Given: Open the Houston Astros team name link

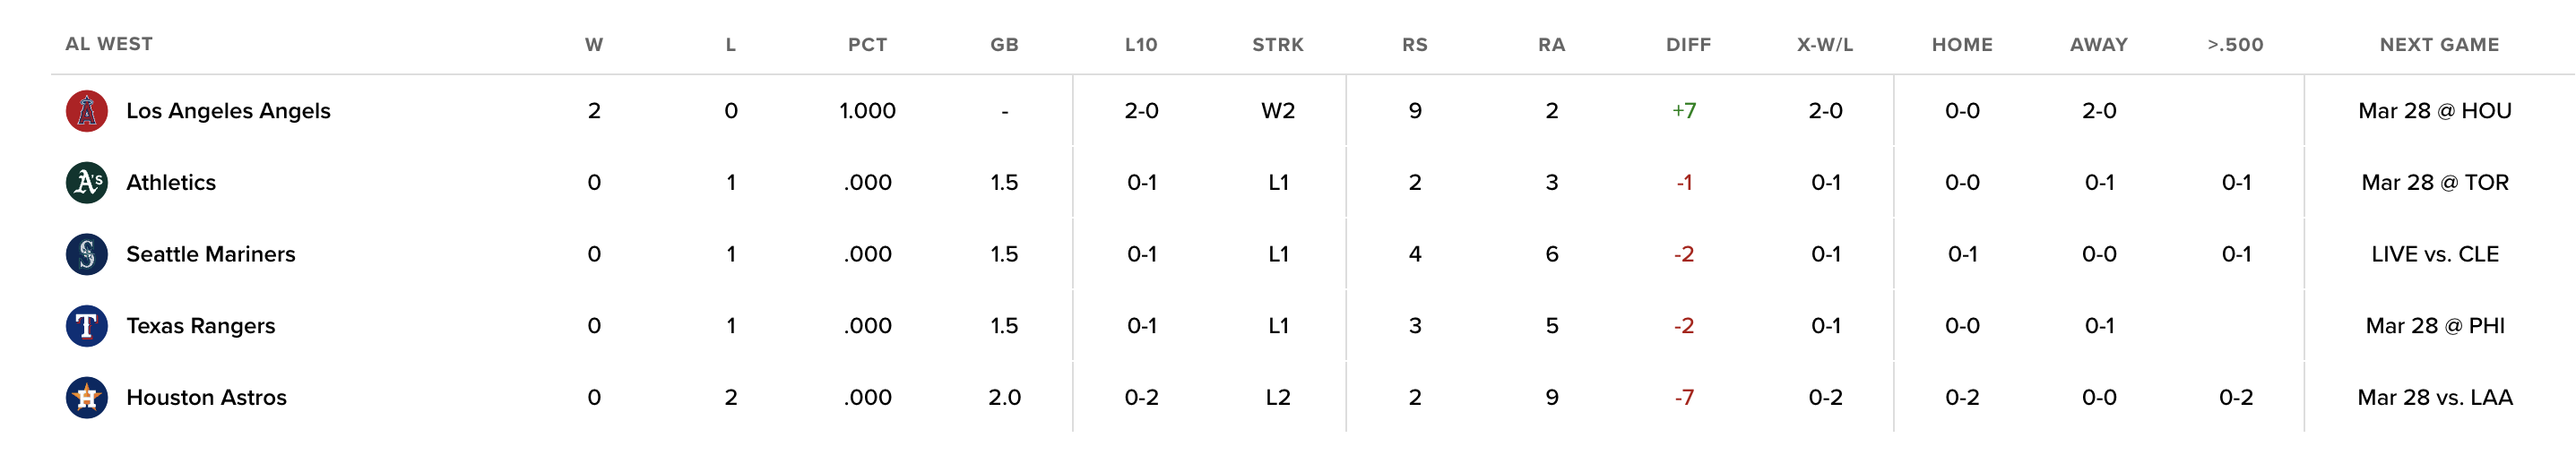Looking at the screenshot, I should click(x=206, y=398).
